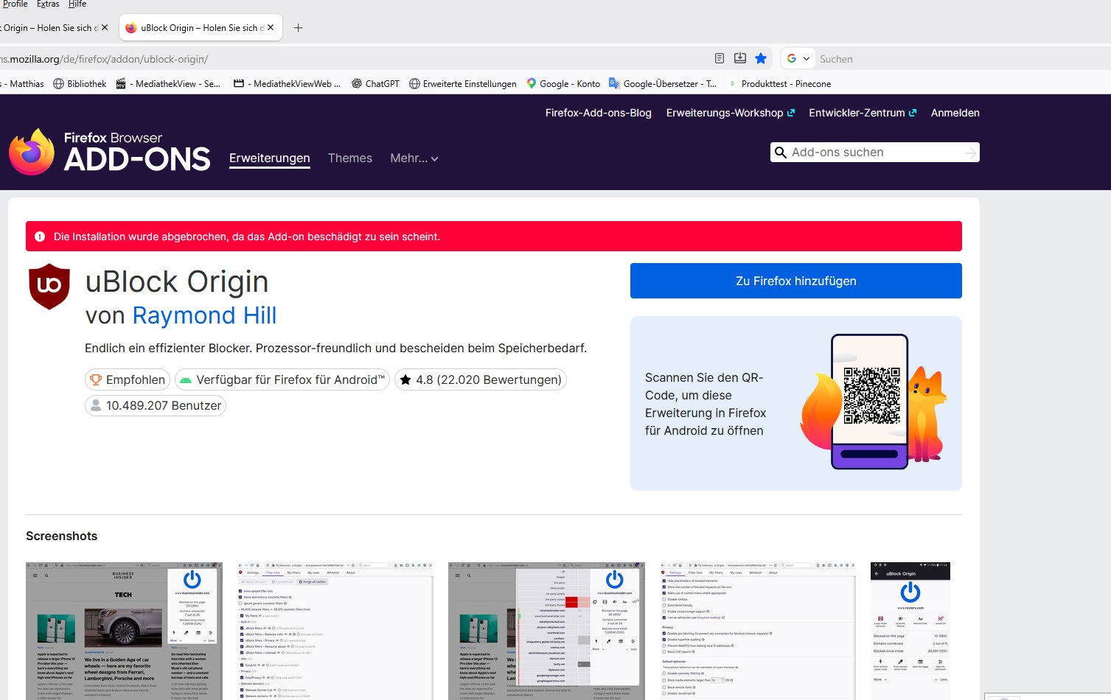Open the second screenshot showing filter lists
Screen dimensions: 1111x700
(335, 631)
